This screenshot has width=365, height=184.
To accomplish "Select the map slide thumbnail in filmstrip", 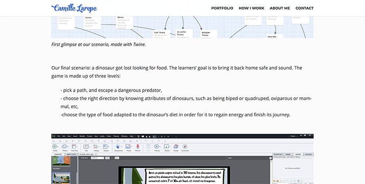I will click(61, 161).
